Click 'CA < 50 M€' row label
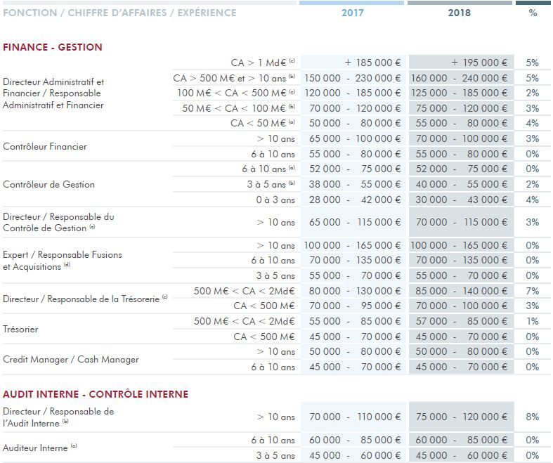This screenshot has height=463, width=553. pyautogui.click(x=263, y=123)
